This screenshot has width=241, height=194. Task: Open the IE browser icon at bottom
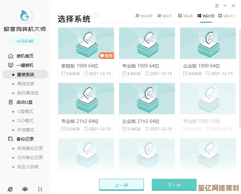(x=10, y=189)
